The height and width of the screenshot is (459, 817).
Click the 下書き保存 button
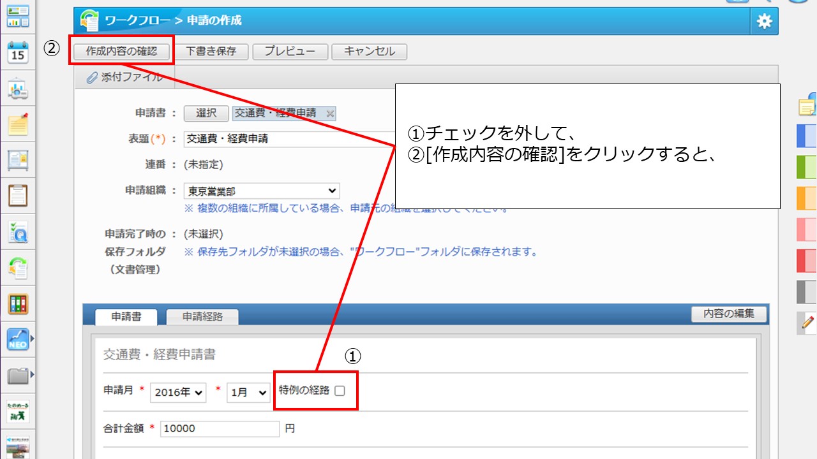(211, 52)
